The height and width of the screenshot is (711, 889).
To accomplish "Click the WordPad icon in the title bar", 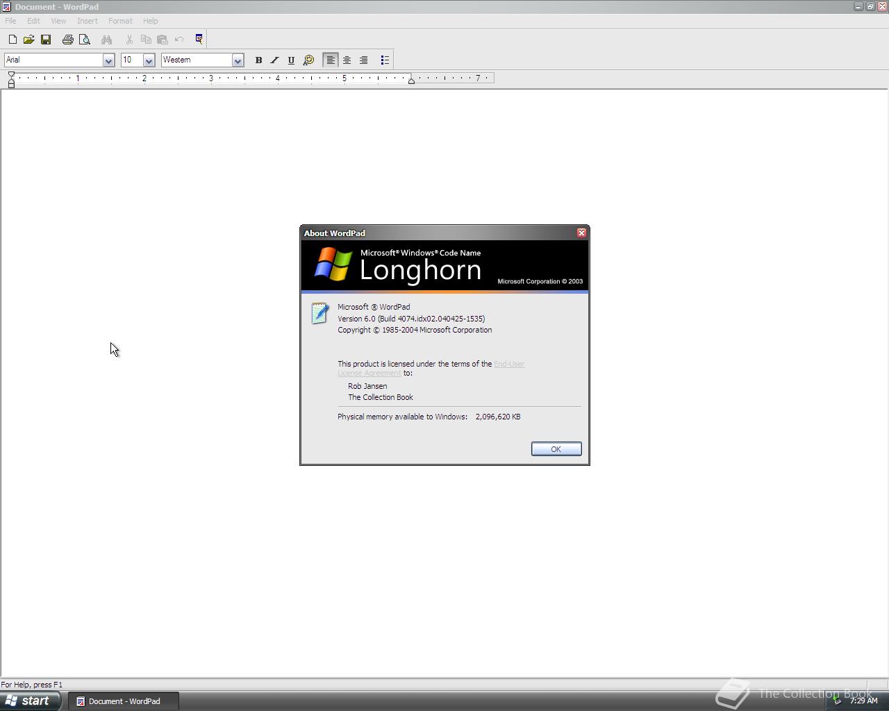I will pos(6,7).
